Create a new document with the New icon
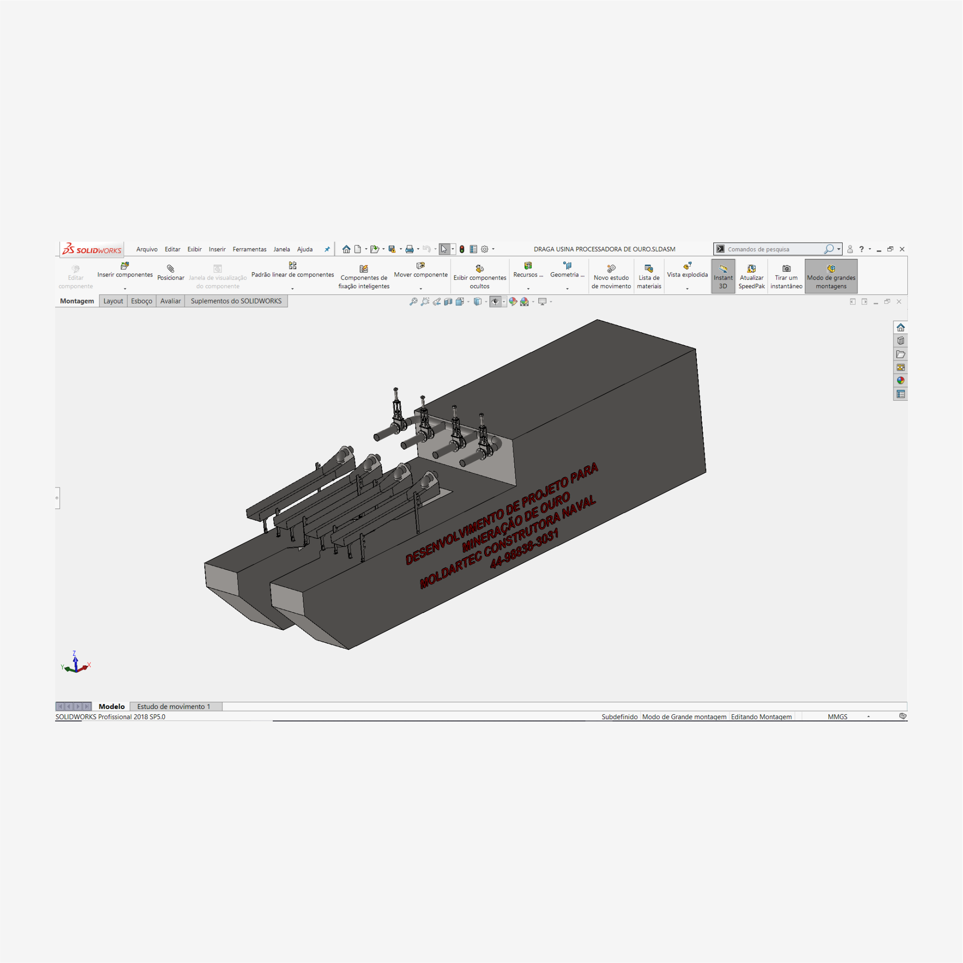 tap(358, 249)
